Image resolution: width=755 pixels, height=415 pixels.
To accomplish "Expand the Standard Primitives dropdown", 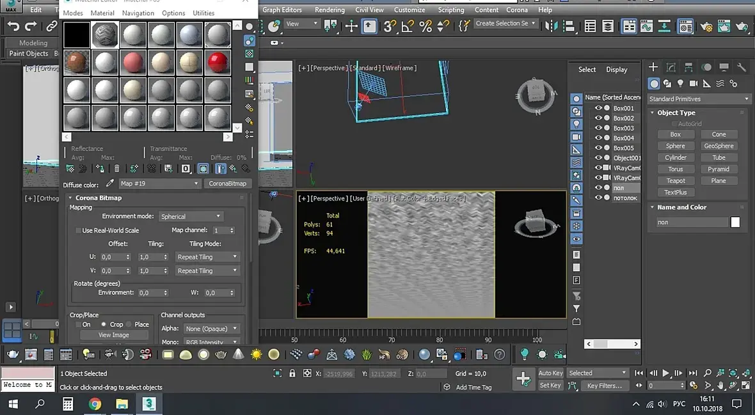I will click(698, 99).
